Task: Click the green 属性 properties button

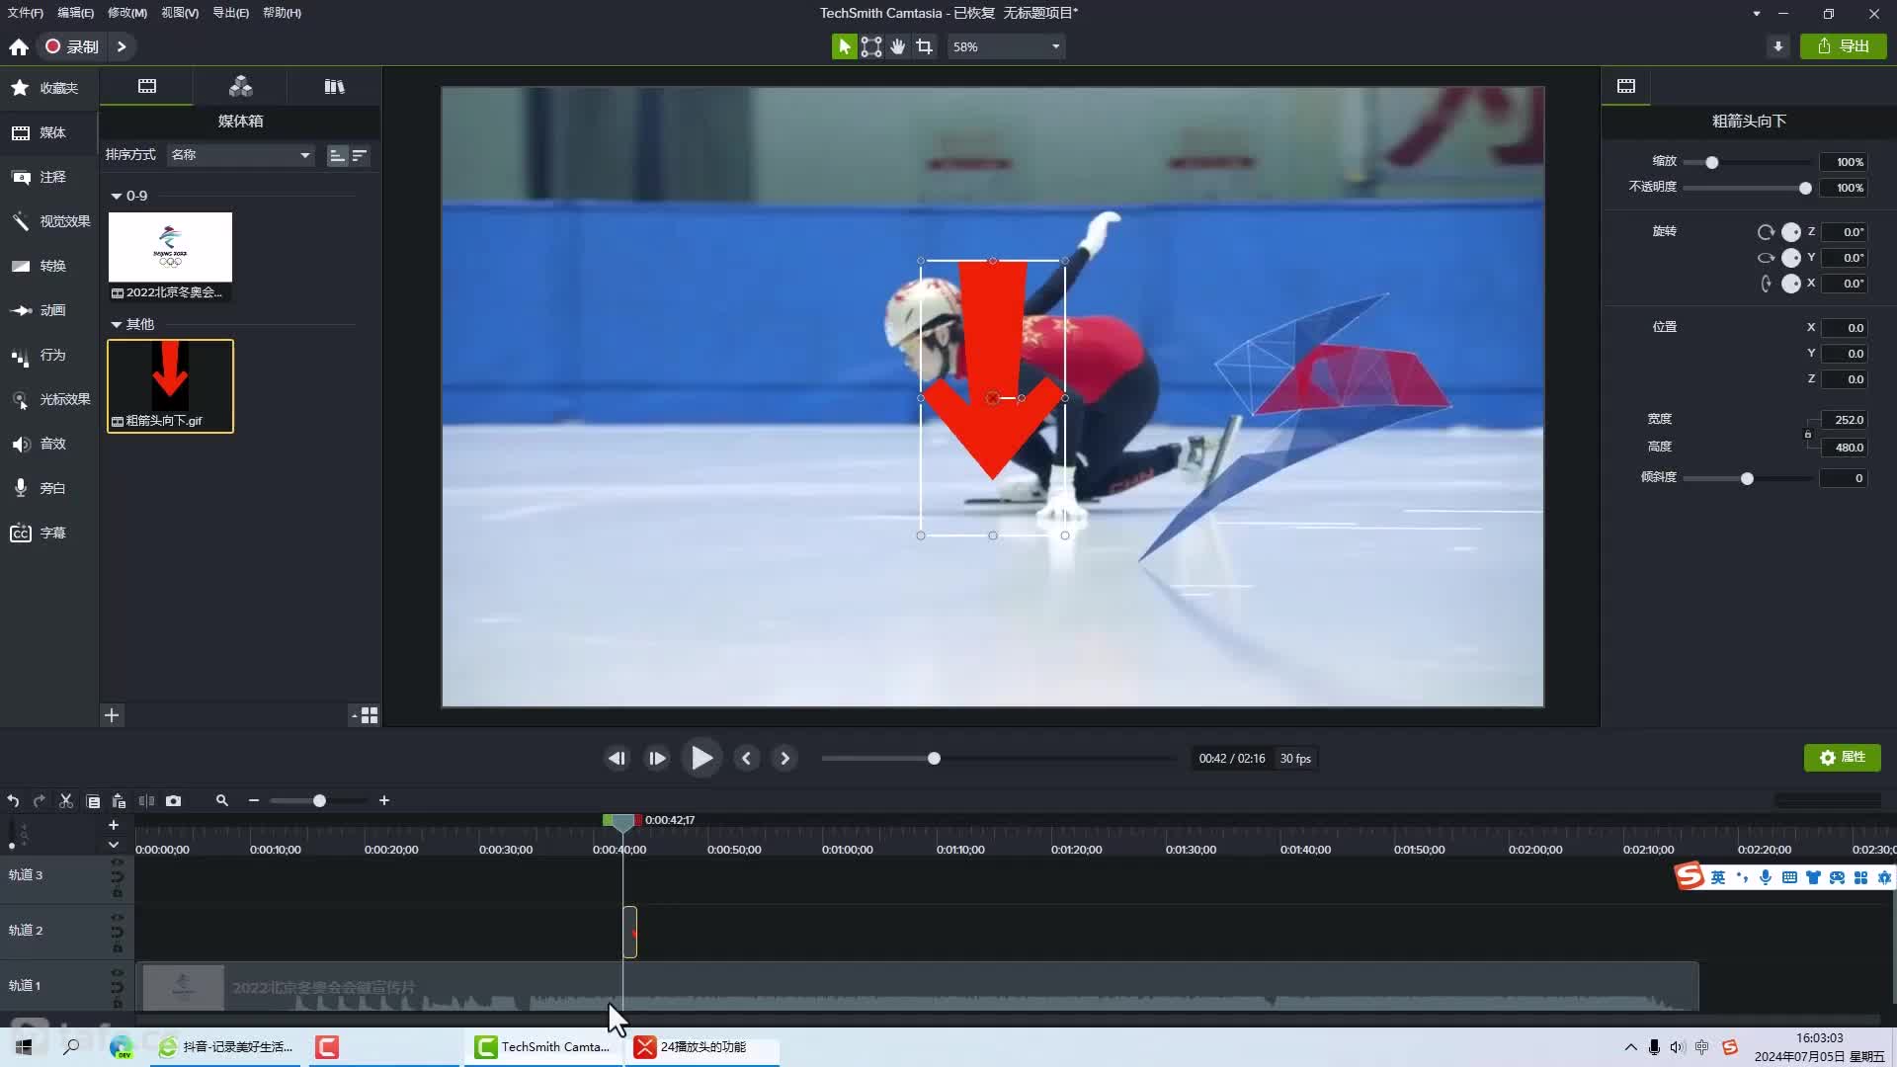Action: (1843, 758)
